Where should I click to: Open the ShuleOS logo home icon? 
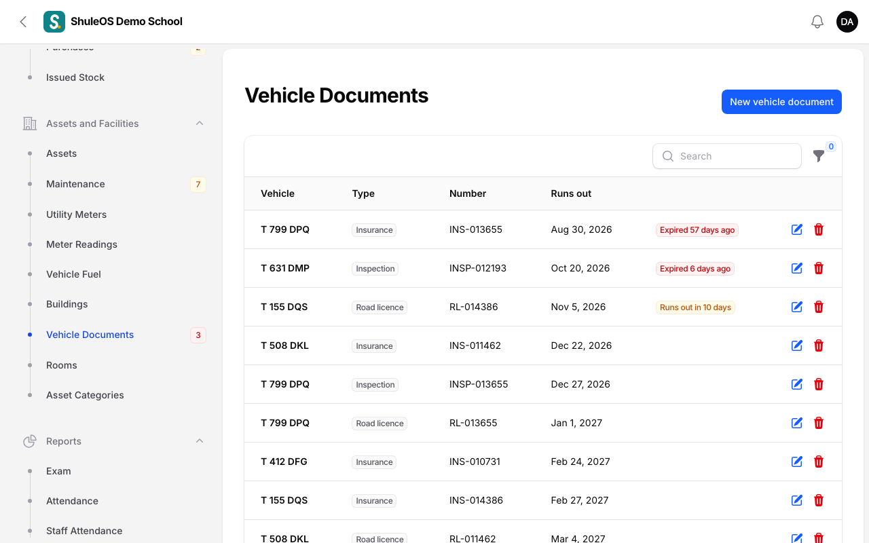click(54, 22)
